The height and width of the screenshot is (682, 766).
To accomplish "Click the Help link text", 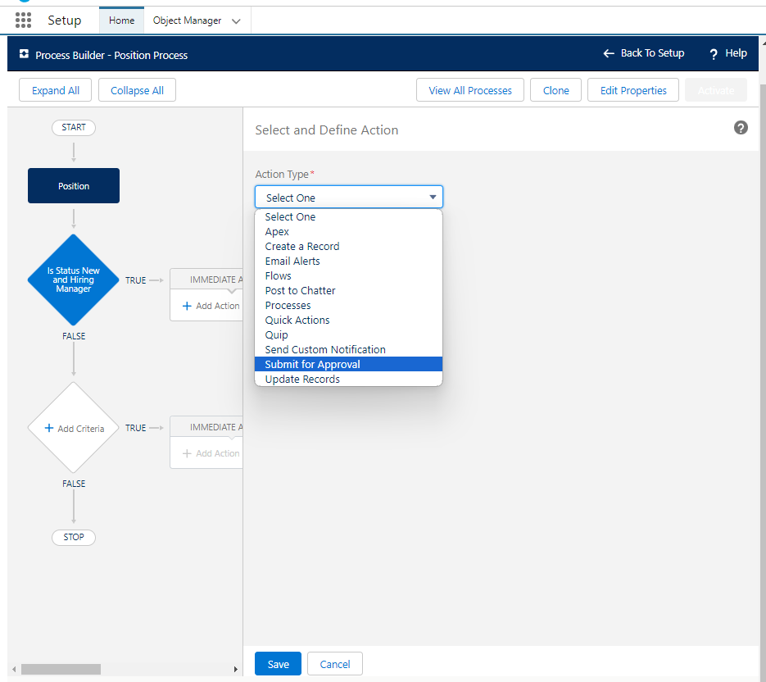I will point(736,53).
